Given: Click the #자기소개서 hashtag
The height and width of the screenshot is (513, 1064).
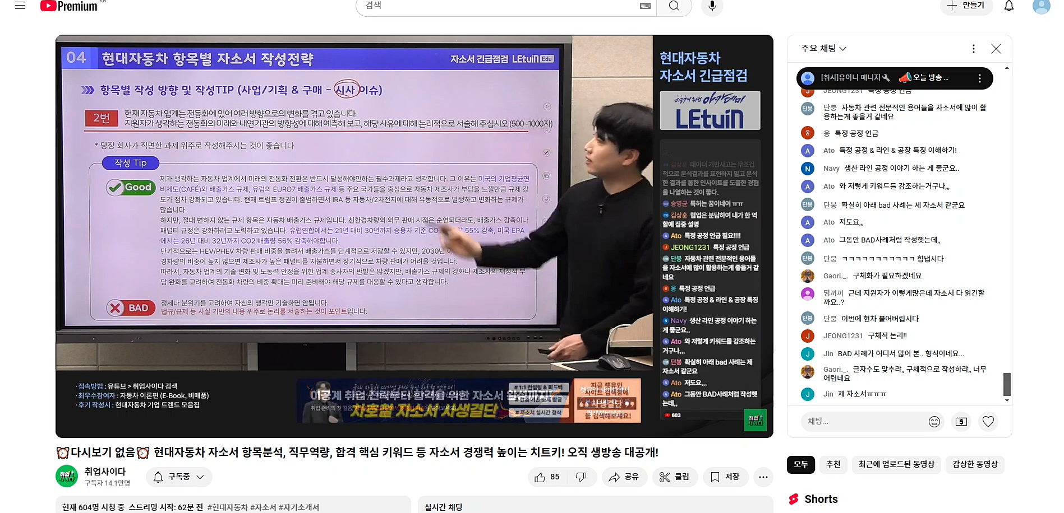Looking at the screenshot, I should (x=298, y=507).
